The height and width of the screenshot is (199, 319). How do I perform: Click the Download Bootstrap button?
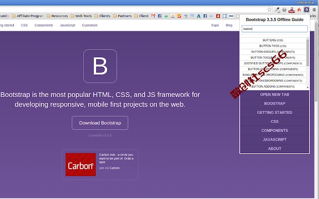100,123
